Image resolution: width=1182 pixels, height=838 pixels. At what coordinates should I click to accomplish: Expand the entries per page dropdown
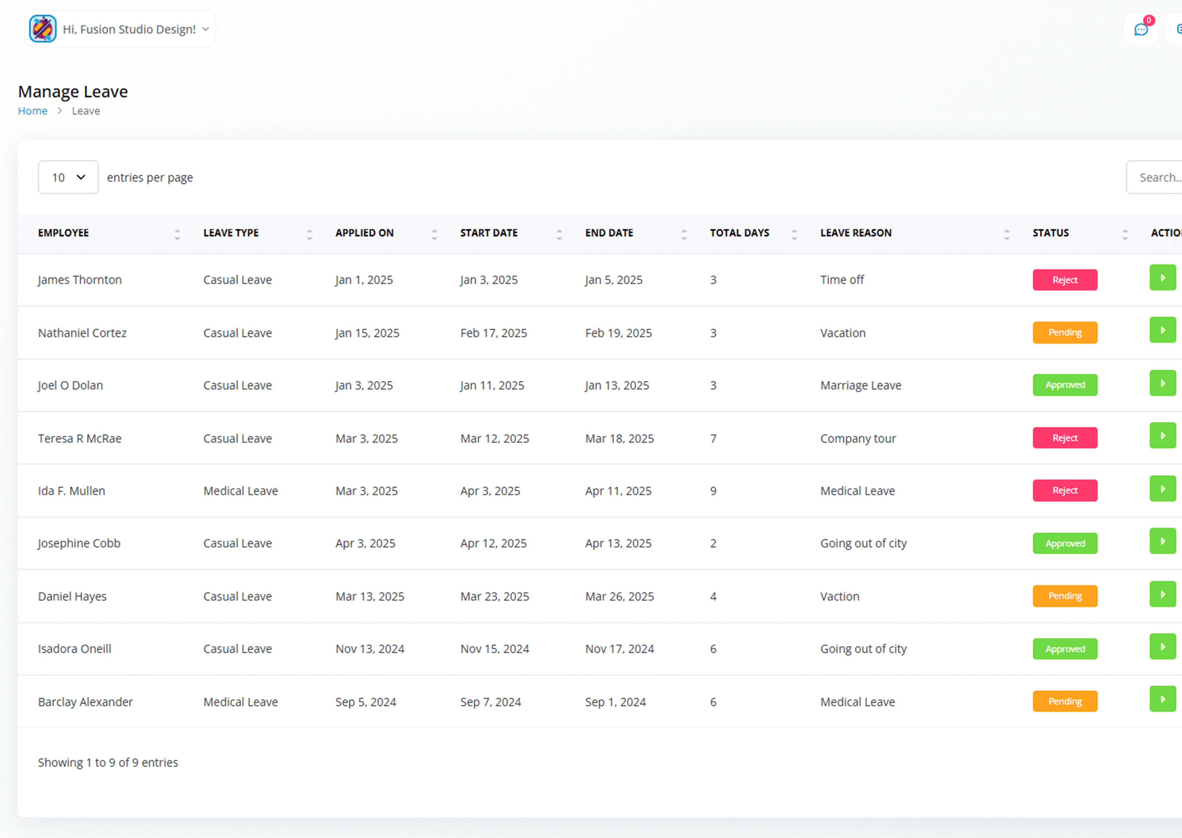tap(68, 177)
